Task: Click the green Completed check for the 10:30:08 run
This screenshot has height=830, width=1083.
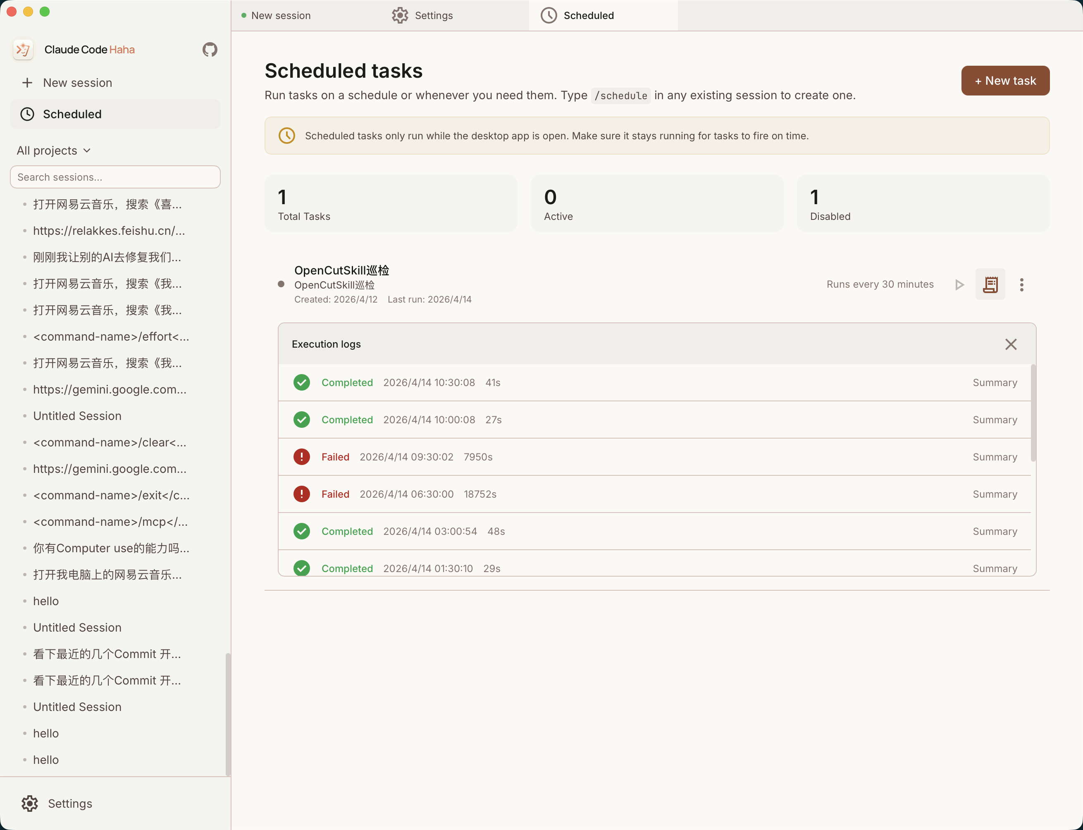Action: click(301, 382)
